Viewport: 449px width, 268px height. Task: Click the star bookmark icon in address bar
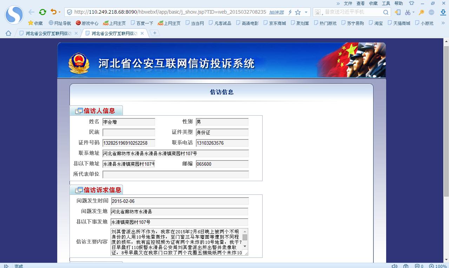click(298, 12)
